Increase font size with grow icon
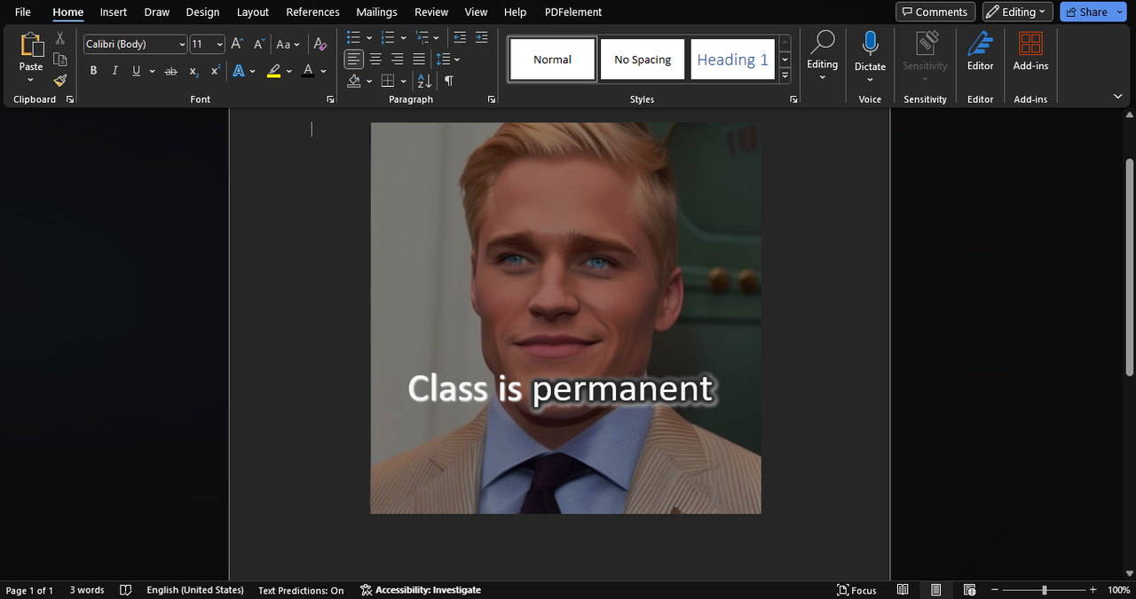 (x=236, y=43)
